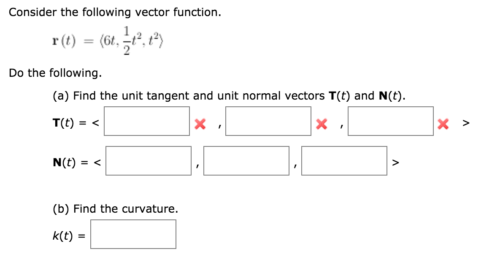Click the red X marking the incorrect answer
This screenshot has width=492, height=265.
pos(200,124)
